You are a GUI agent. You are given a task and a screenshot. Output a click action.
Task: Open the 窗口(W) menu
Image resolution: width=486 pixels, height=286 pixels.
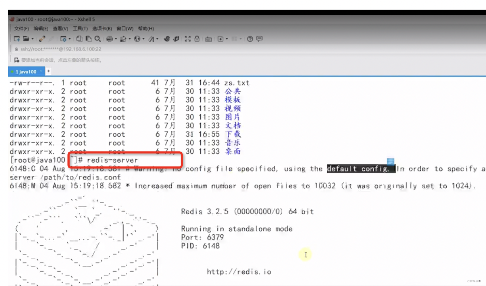tap(125, 29)
